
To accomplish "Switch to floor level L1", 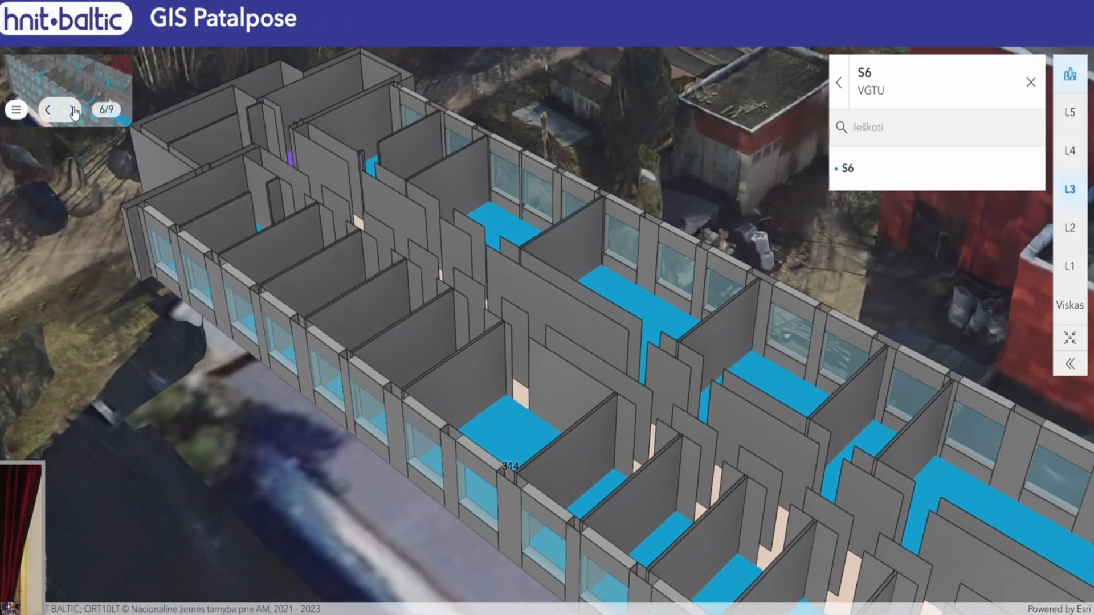I will coord(1069,266).
